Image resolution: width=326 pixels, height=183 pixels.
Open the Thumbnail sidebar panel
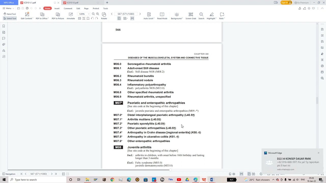point(4,32)
